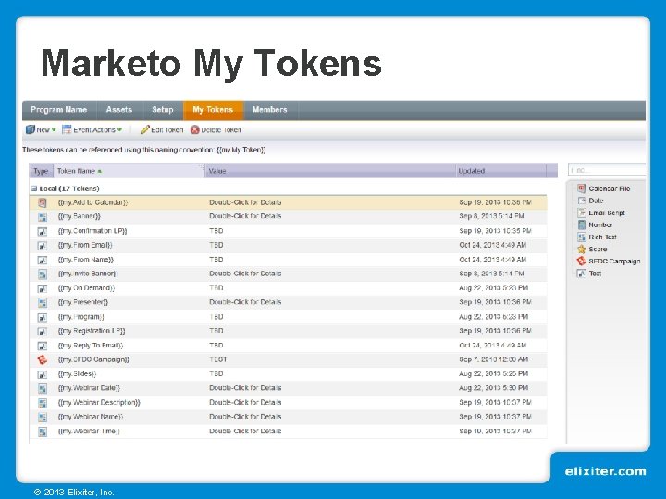Select the {{my.On Demand}} token name
Viewport: 666px width, 499px height.
[x=86, y=288]
